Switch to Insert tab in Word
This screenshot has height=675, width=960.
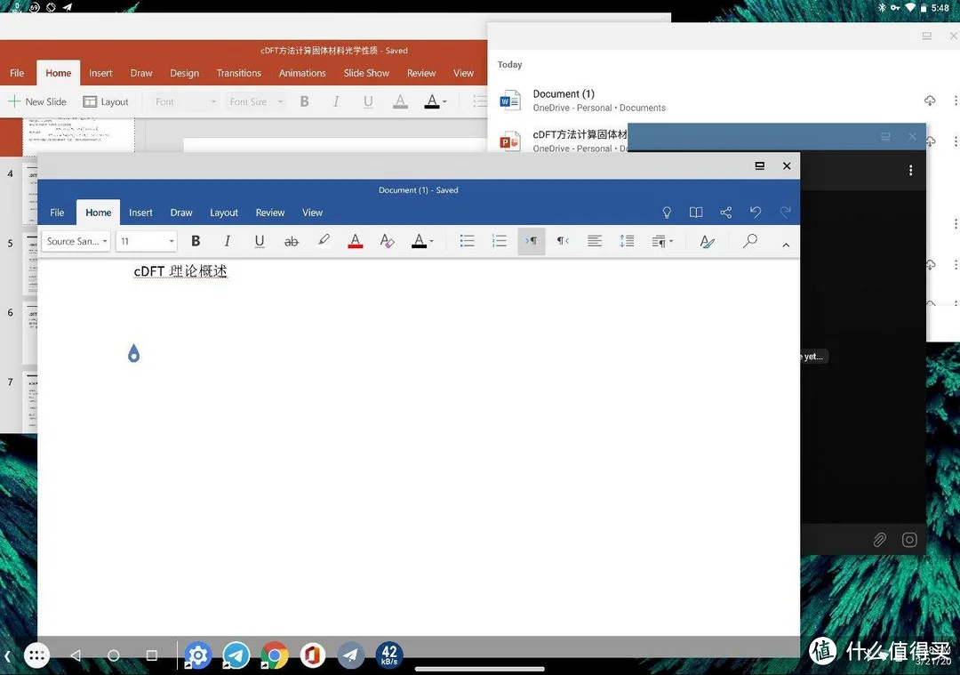pyautogui.click(x=140, y=213)
